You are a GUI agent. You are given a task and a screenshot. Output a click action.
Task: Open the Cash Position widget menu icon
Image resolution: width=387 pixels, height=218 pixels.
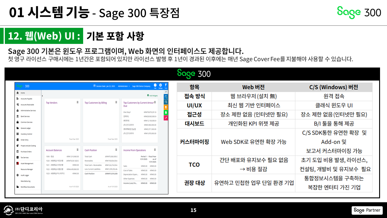pyautogui.click(x=116, y=150)
